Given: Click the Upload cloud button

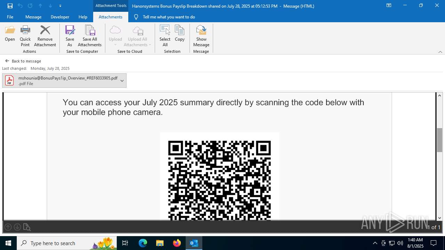Looking at the screenshot, I should pyautogui.click(x=115, y=36).
